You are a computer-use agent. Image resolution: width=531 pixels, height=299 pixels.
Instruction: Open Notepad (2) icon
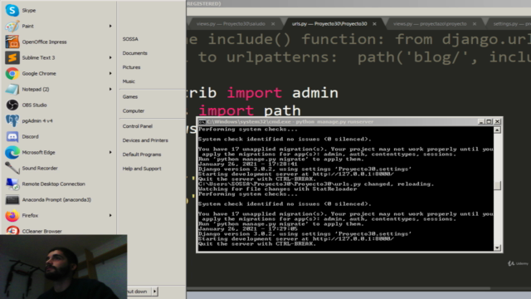click(x=12, y=89)
